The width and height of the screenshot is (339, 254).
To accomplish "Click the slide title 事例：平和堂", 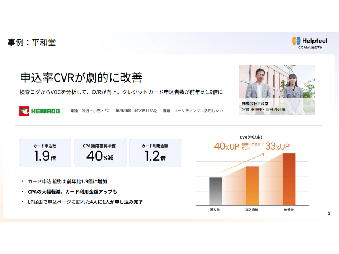I will click(32, 42).
